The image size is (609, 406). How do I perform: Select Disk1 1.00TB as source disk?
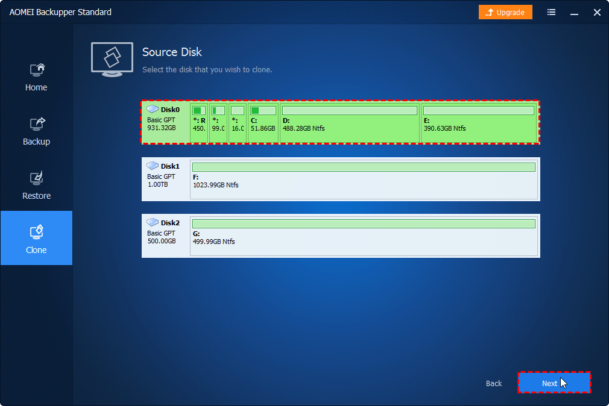click(341, 179)
